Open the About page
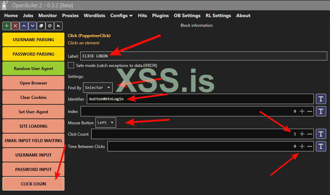330x195 pixels. tap(243, 16)
